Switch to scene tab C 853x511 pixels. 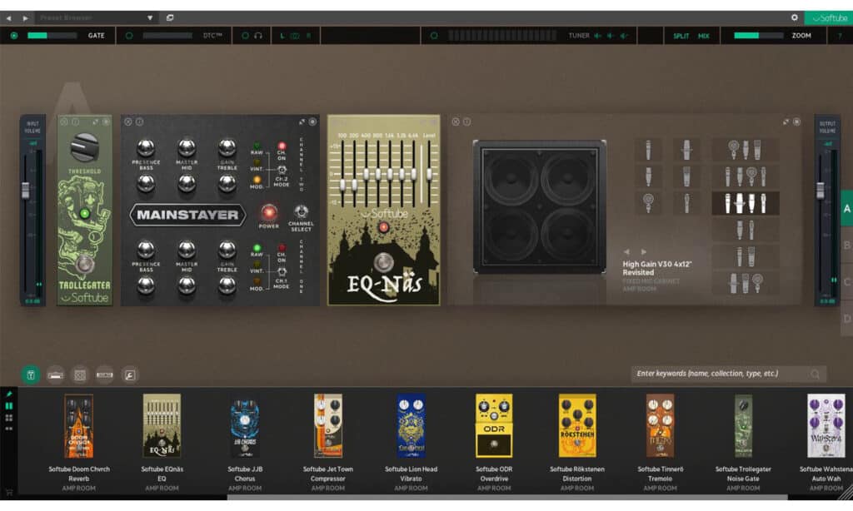tap(846, 282)
